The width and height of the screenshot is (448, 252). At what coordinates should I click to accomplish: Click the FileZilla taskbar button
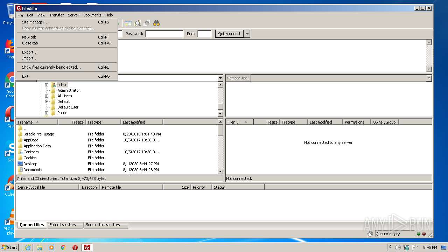click(87, 247)
